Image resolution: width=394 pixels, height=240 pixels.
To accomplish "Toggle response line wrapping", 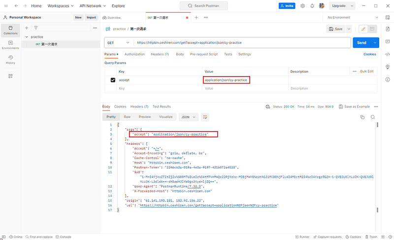I will click(x=205, y=117).
